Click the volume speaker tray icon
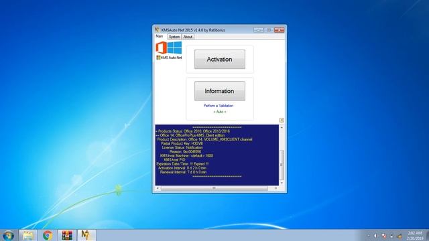The image size is (429, 241). point(375,236)
